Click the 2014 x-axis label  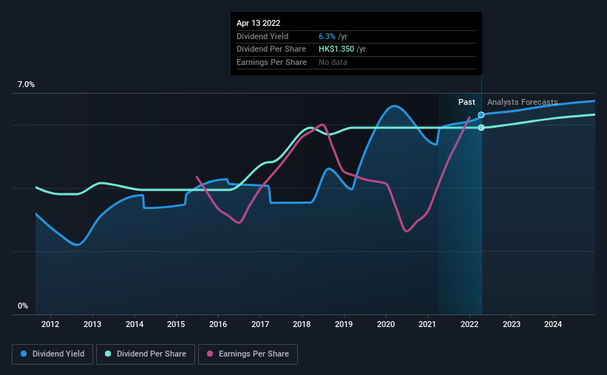coord(135,324)
